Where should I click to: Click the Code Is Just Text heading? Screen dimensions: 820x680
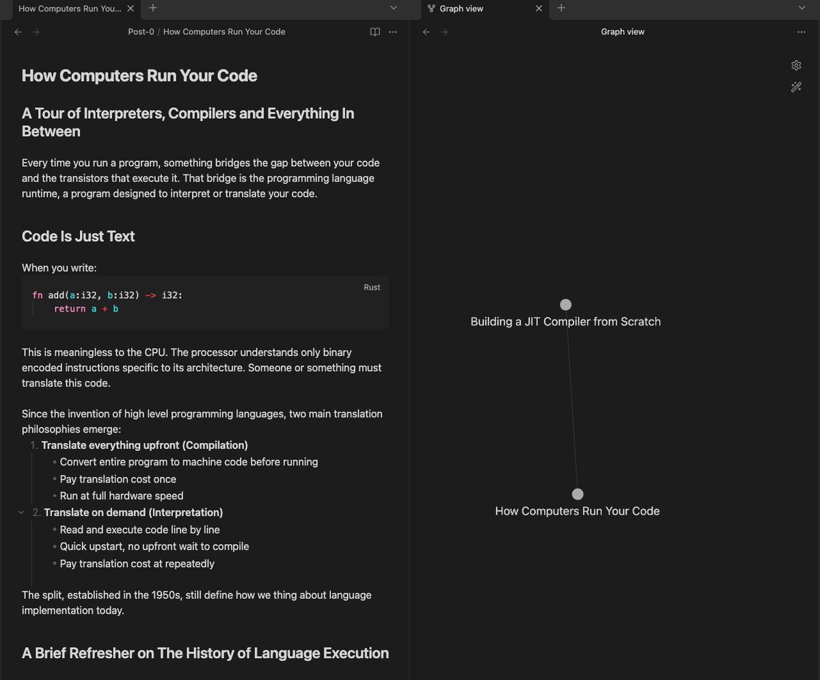pos(79,236)
